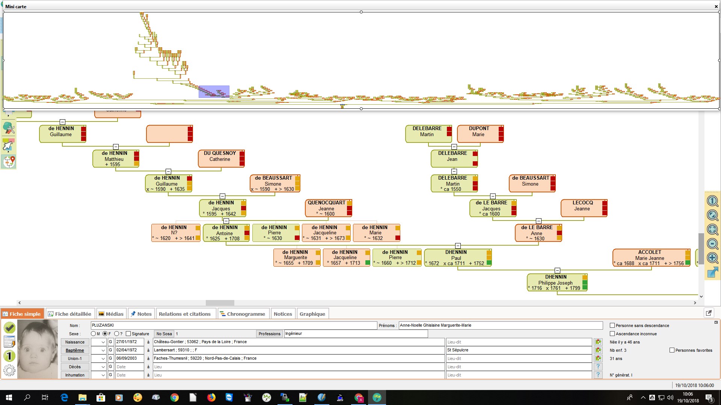
Task: Zoom out using the minus magnifier icon
Action: (x=712, y=244)
